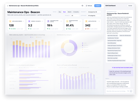The image size is (140, 102).
Task: Click Units Affected card icon
Action: pos(86,21)
